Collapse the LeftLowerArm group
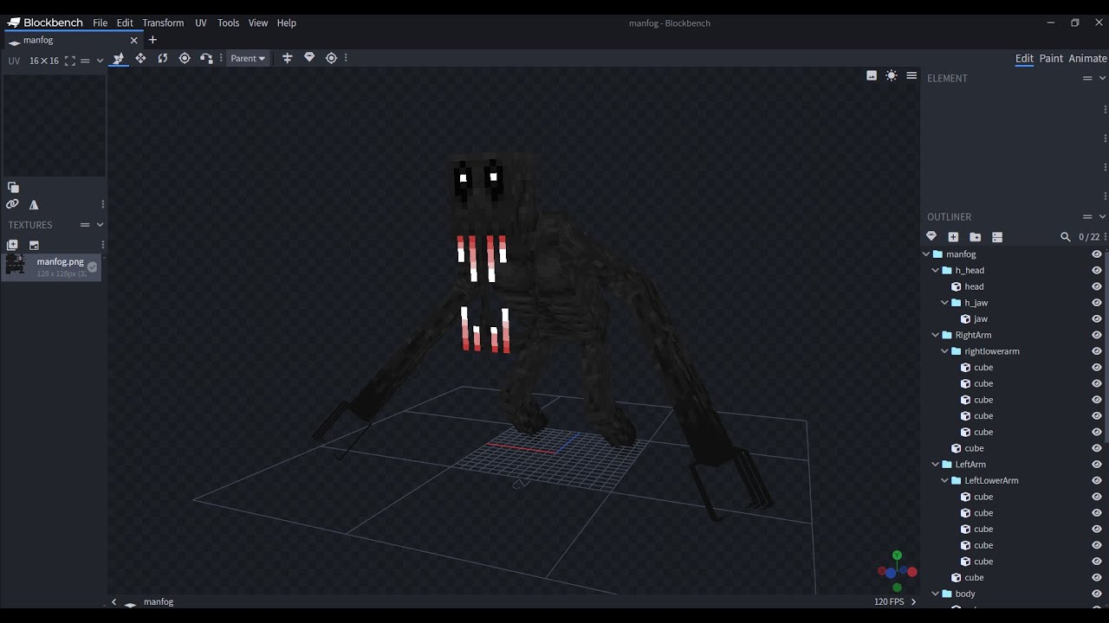Viewport: 1109px width, 623px height. click(x=944, y=480)
